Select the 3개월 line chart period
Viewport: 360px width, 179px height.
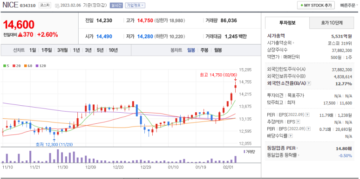coord(62,50)
